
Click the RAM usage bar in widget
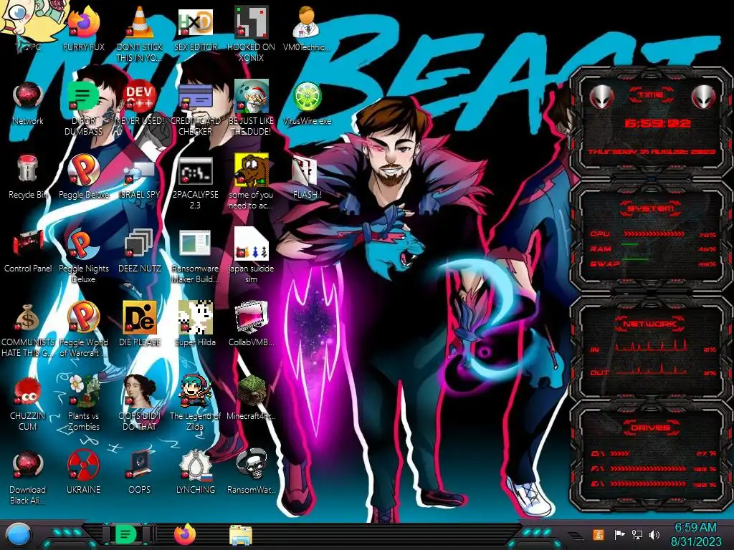(654, 245)
